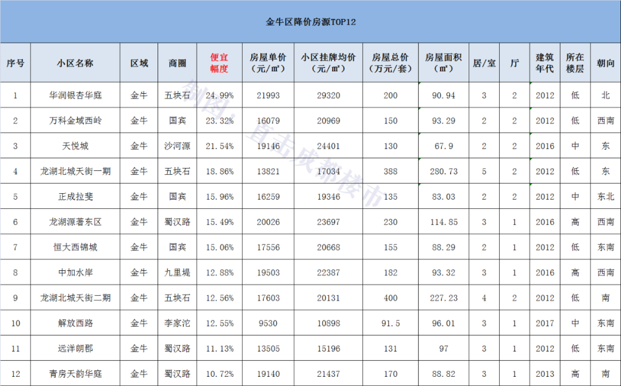
Task: Click the 李家沱 business district cell
Action: (178, 323)
